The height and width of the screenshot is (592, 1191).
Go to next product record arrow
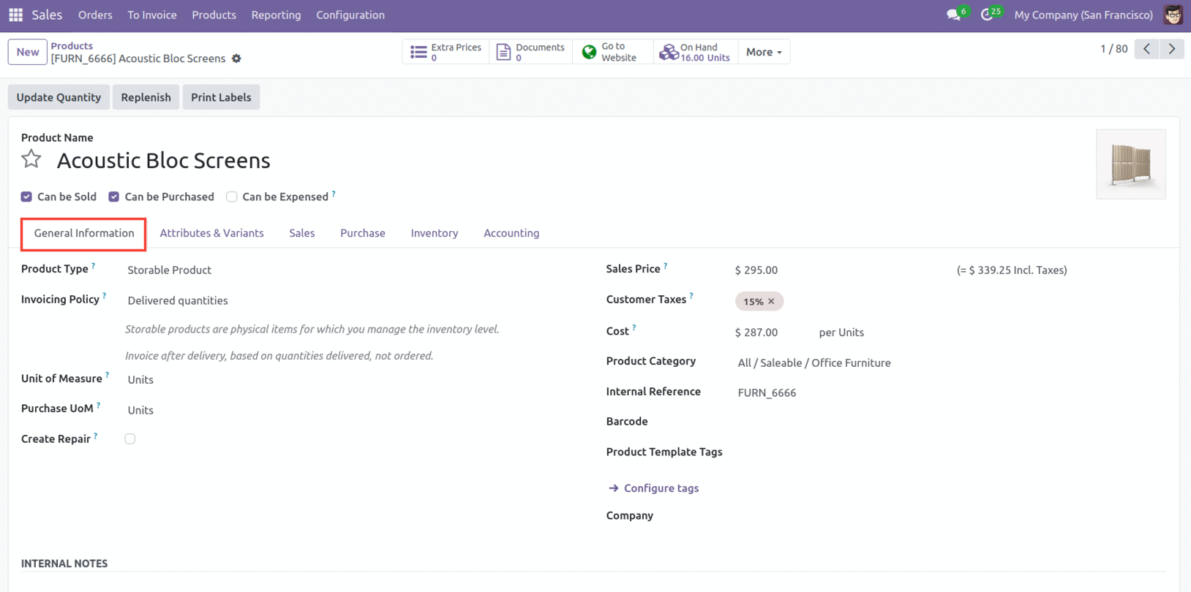1172,49
